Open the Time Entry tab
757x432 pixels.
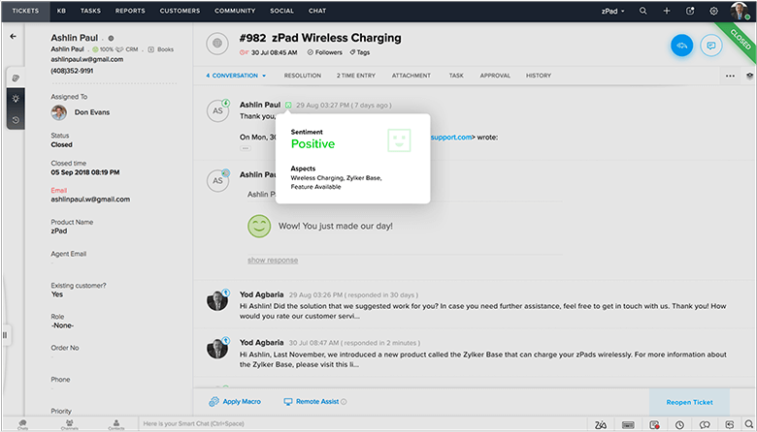(x=356, y=76)
